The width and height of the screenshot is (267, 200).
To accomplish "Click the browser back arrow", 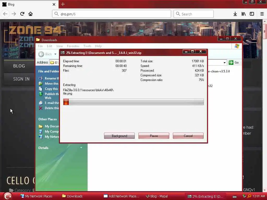I will click(5, 14).
